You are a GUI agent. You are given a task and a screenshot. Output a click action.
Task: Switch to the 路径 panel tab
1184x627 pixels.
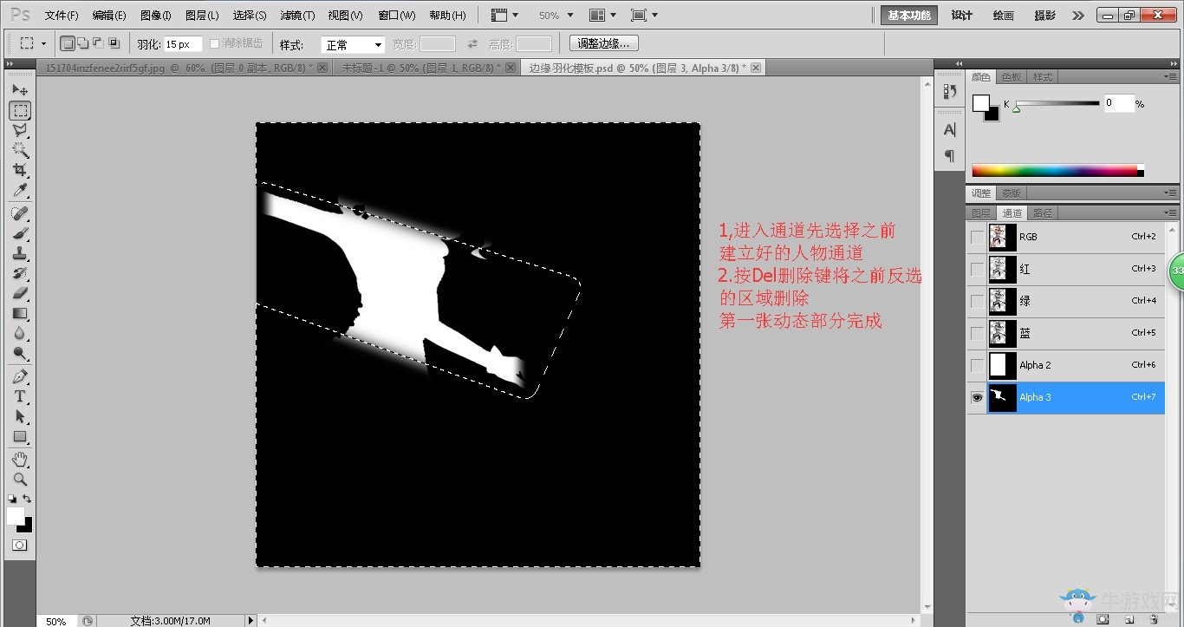pyautogui.click(x=1043, y=212)
